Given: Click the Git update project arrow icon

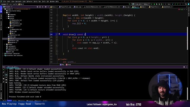Looking at the screenshot, I should 173,4.
